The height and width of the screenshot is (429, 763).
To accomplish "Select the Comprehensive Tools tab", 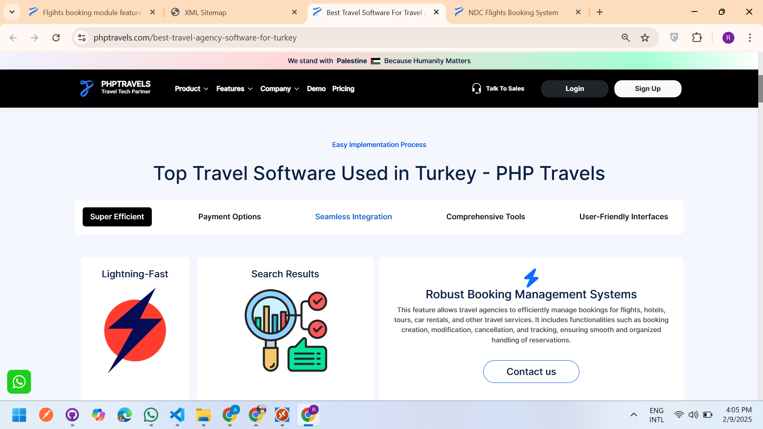I will [x=485, y=217].
